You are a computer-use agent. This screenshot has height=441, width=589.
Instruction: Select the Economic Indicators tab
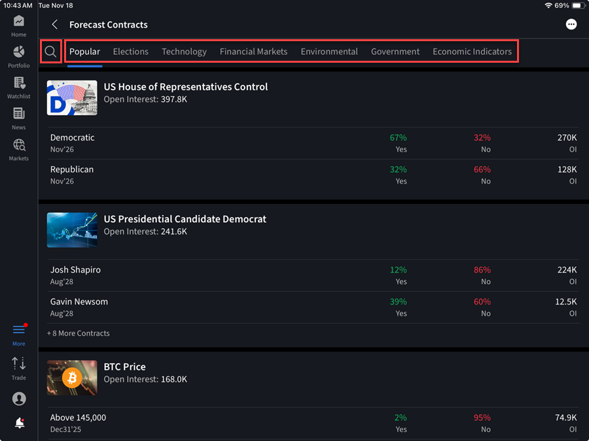click(473, 51)
